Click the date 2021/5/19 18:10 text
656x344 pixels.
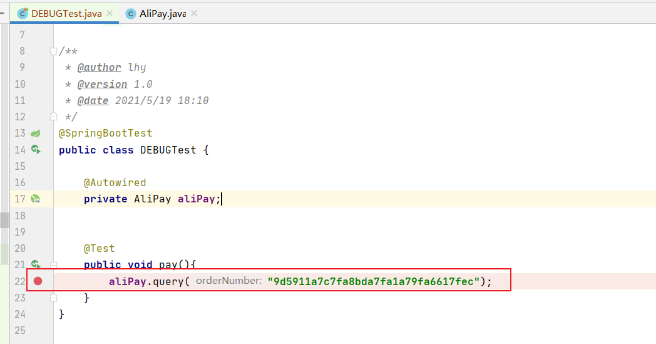click(x=162, y=100)
